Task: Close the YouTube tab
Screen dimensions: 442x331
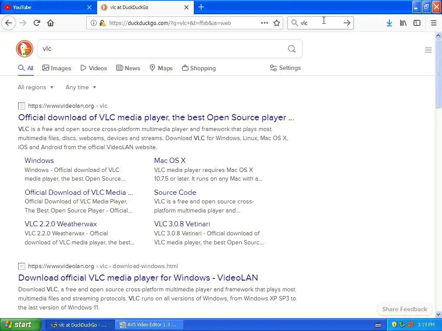Action: tap(89, 7)
